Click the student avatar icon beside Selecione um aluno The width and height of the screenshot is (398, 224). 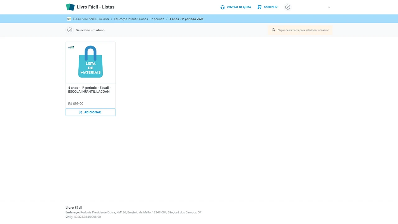click(x=70, y=30)
